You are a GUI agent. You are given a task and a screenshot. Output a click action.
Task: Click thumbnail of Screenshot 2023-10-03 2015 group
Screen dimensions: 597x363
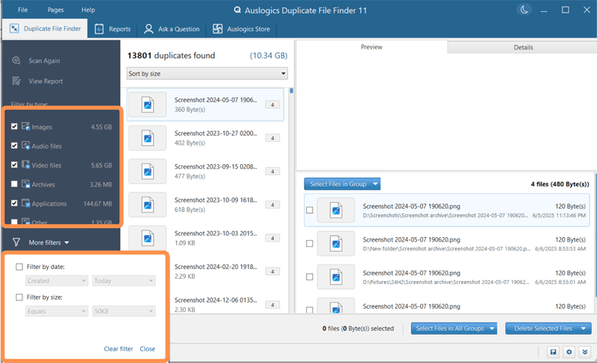click(148, 239)
